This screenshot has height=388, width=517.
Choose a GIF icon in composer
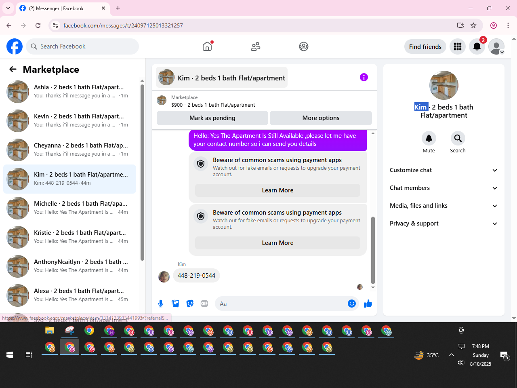click(204, 304)
